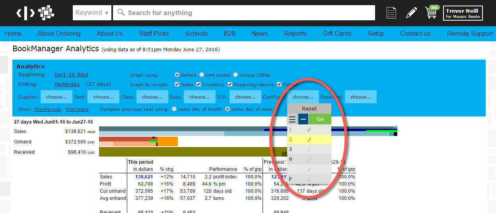Expand the Class choose selector

[153, 97]
